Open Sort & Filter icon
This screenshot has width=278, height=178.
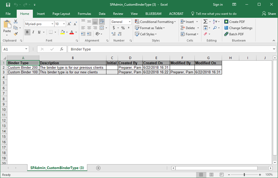tap(215, 22)
